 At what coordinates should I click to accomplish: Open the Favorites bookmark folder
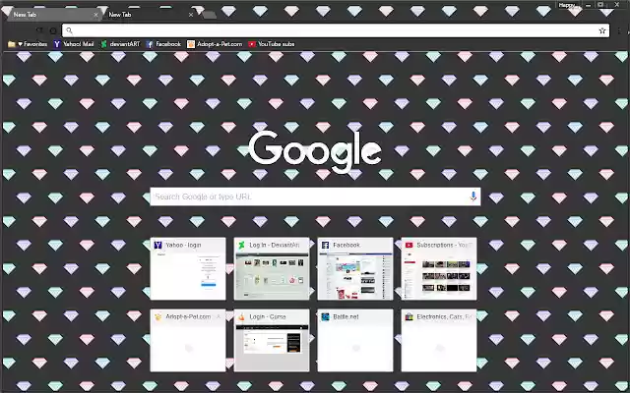(28, 44)
